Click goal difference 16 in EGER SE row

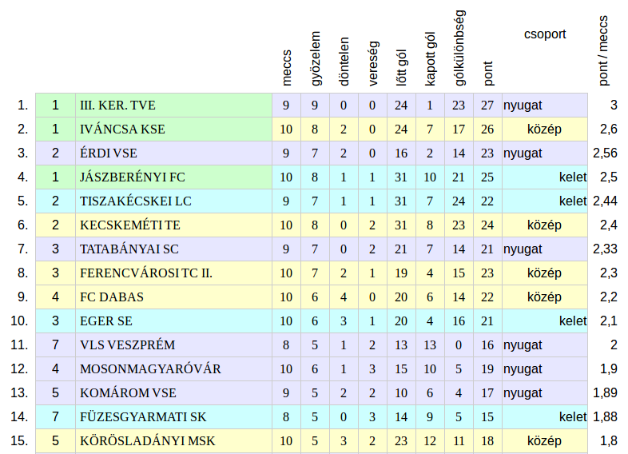click(x=459, y=321)
